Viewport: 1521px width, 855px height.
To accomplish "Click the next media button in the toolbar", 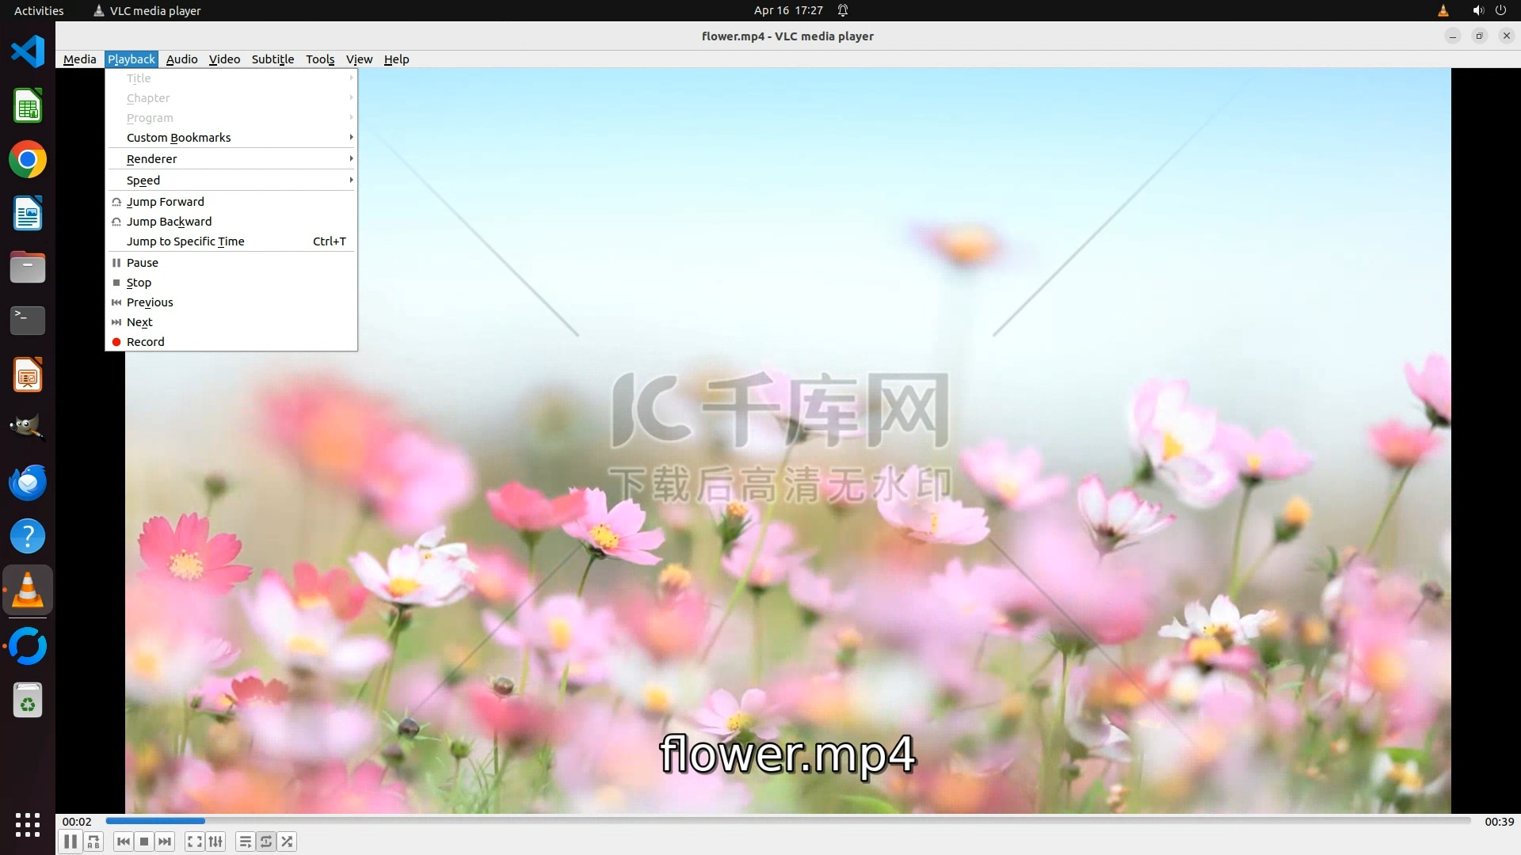I will [x=165, y=842].
